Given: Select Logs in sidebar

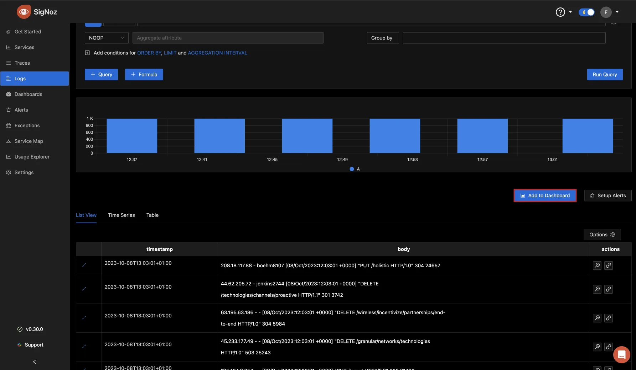Looking at the screenshot, I should tap(35, 79).
